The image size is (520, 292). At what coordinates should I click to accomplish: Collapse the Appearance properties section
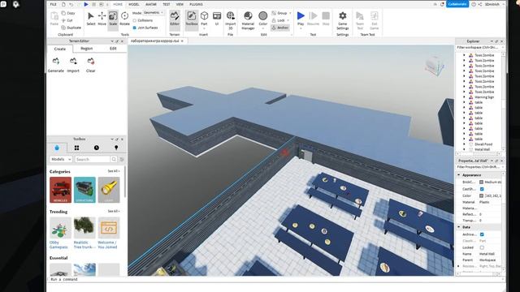(459, 175)
